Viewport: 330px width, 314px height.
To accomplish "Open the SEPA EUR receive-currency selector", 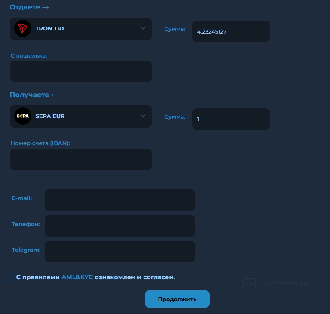I will pos(81,116).
